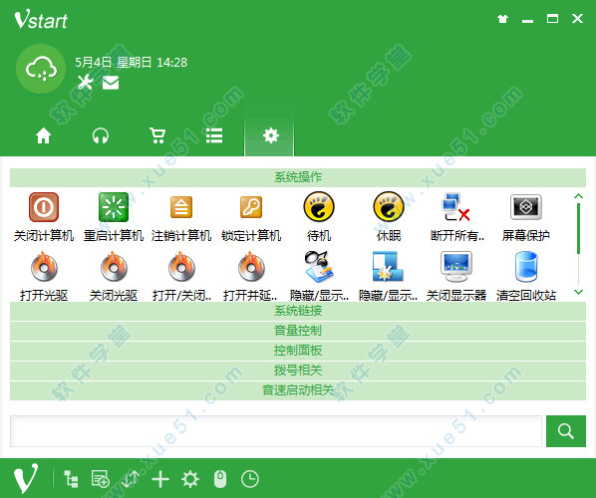Click the plus add button in bottom toolbar

160,479
